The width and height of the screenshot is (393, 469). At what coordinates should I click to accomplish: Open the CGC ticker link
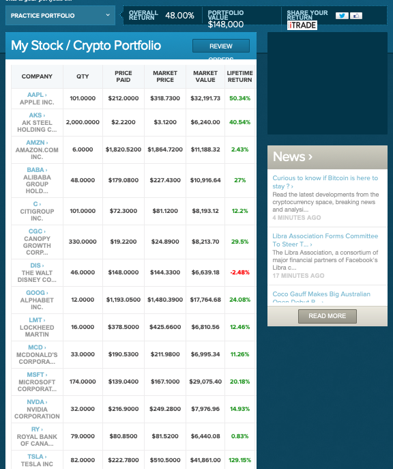[37, 231]
